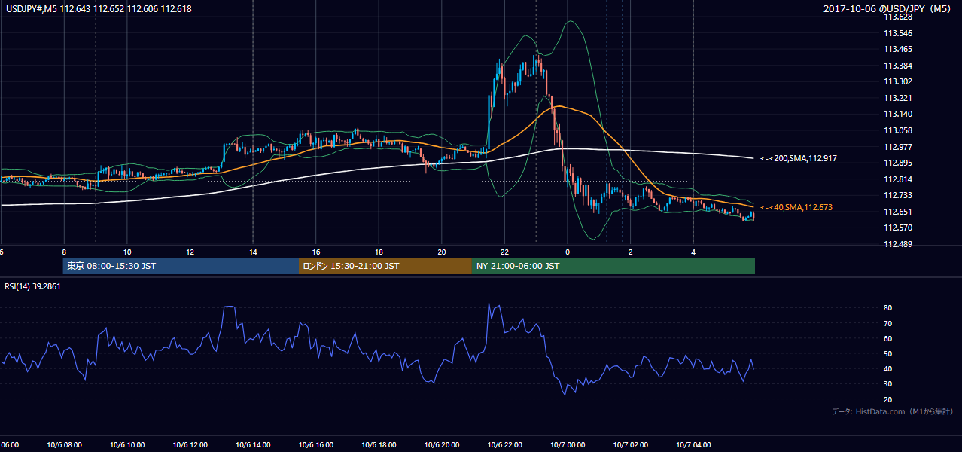The image size is (962, 452).
Task: Click price level 113.384 on price axis
Action: pyautogui.click(x=898, y=66)
